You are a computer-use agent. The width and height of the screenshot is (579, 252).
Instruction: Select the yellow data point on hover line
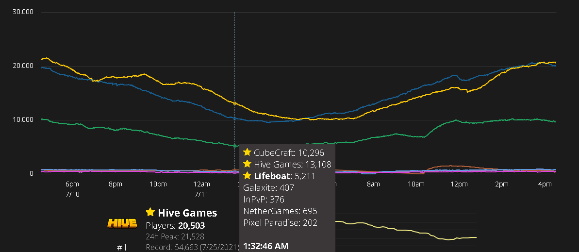point(234,103)
